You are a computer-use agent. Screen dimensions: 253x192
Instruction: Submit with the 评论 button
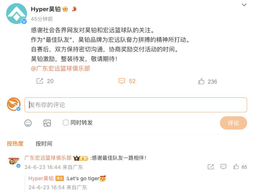coord(233,123)
